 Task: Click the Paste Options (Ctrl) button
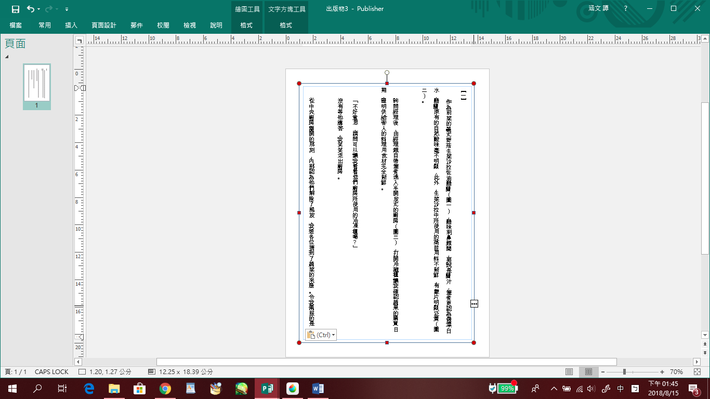point(321,335)
